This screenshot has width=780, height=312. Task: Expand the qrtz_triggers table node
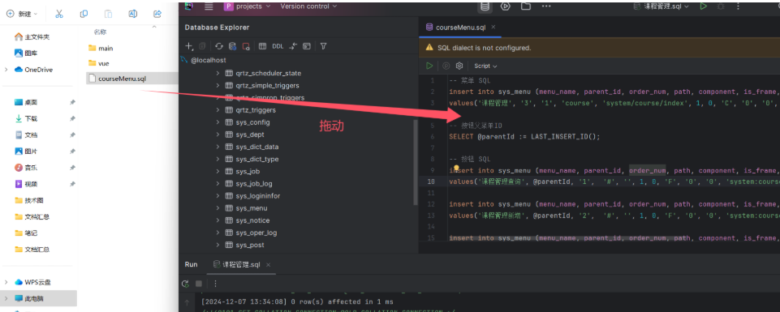tap(218, 109)
